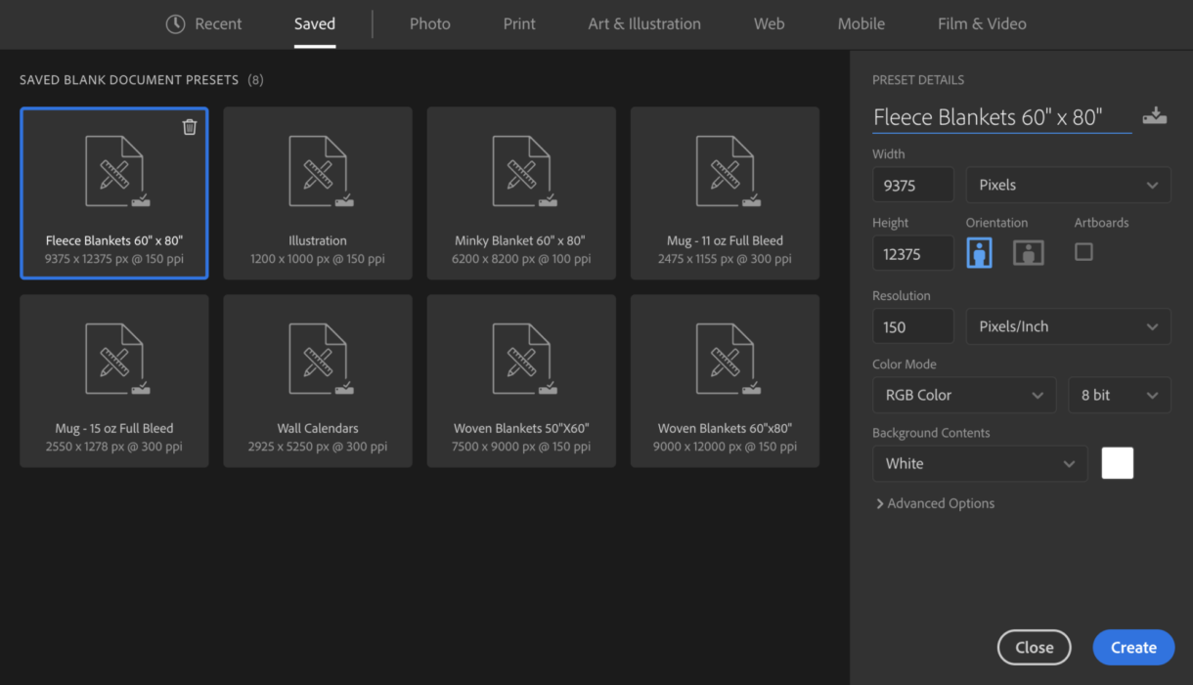The height and width of the screenshot is (685, 1193).
Task: Choose the Minky Blanket 60" x 80" preset
Action: pyautogui.click(x=521, y=193)
